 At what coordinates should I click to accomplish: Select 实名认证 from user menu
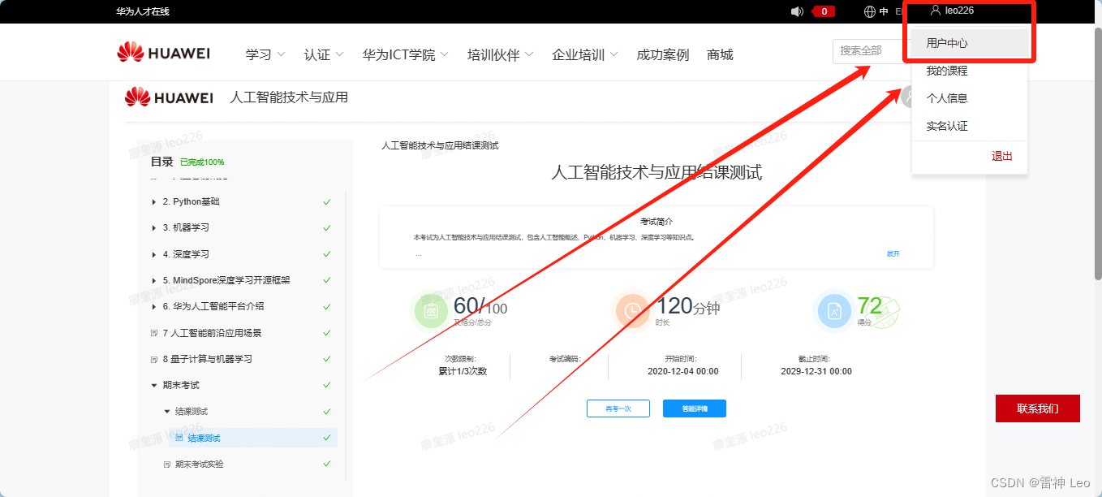[x=970, y=126]
